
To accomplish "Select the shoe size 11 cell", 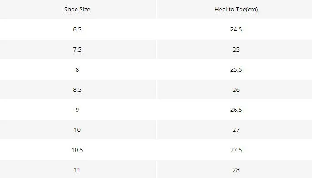I will click(77, 170).
